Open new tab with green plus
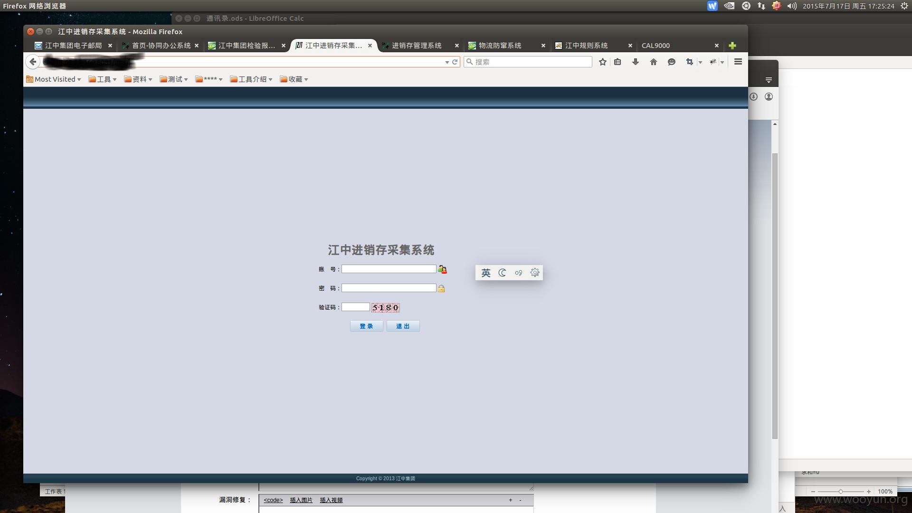This screenshot has width=912, height=513. [x=732, y=46]
